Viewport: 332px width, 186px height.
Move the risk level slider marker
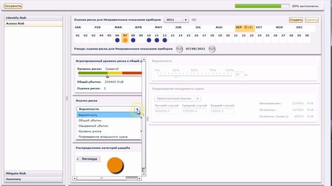click(x=107, y=76)
